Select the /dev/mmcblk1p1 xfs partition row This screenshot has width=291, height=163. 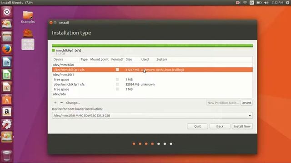(152, 84)
